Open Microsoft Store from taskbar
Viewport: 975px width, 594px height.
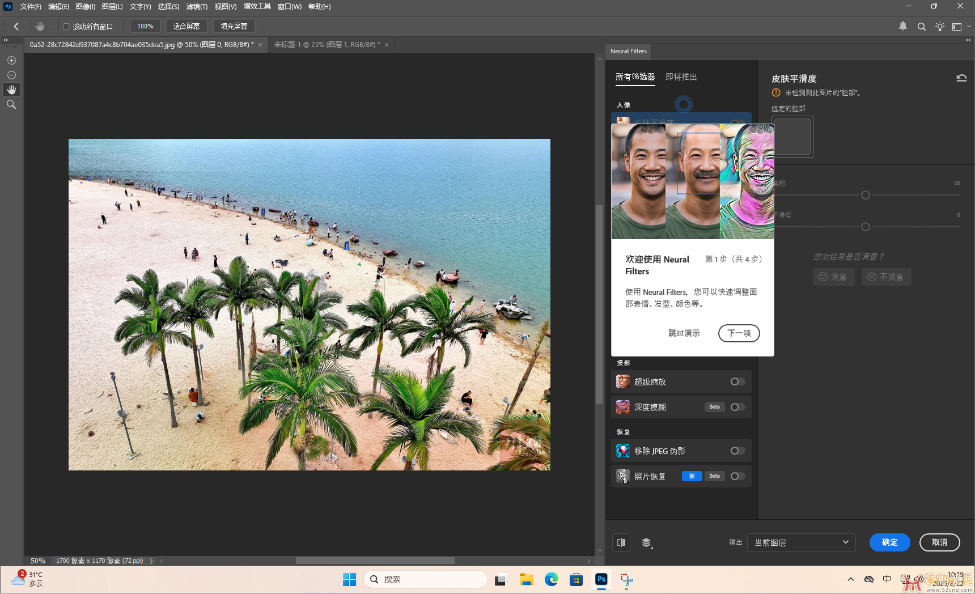click(576, 579)
